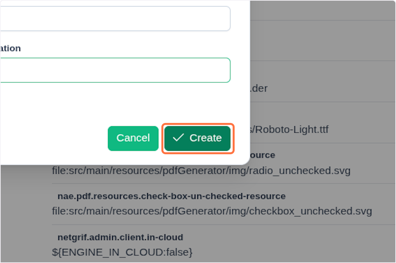This screenshot has height=263, width=396.
Task: Select the radio_unchecked.svg file path value
Action: point(201,171)
